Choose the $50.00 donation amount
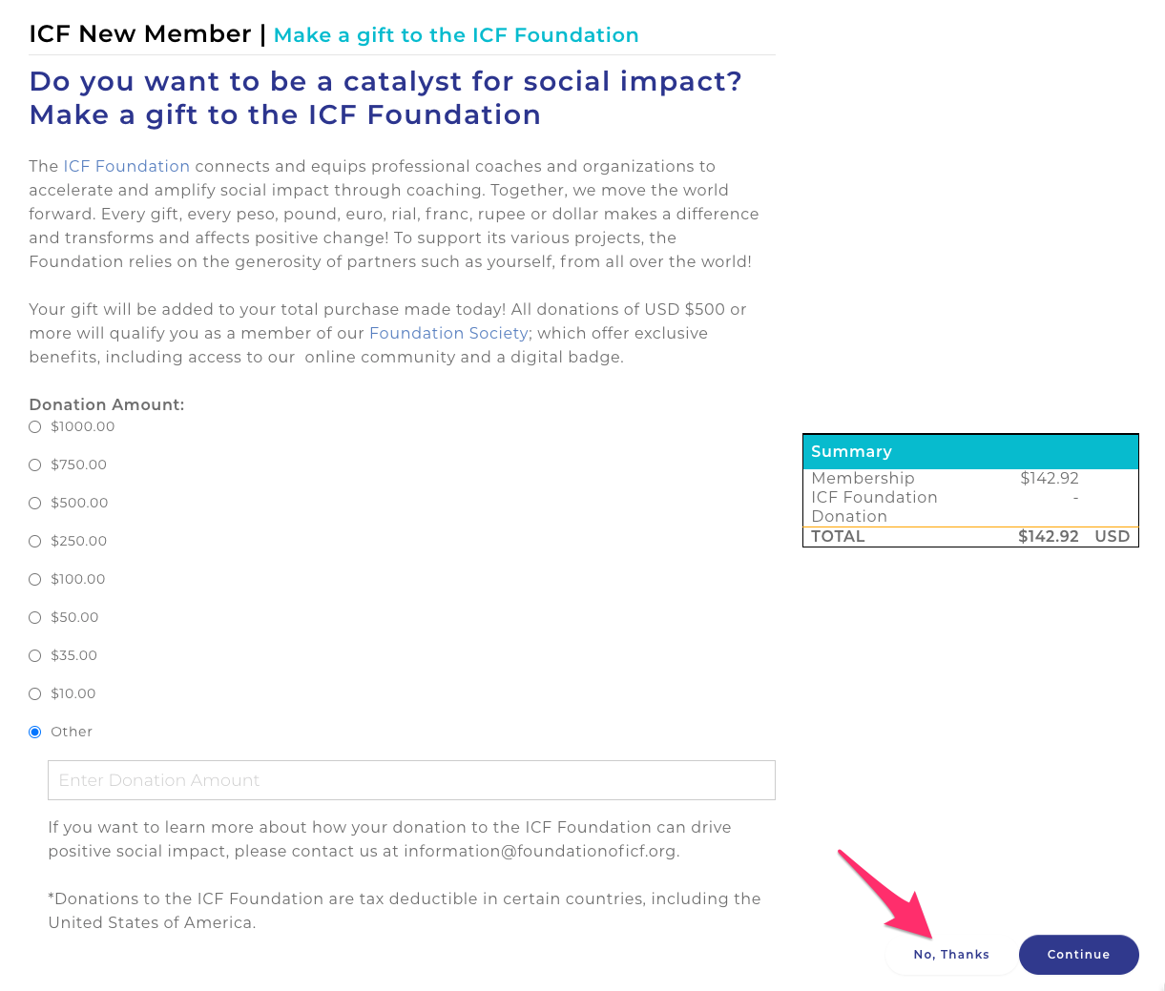This screenshot has width=1165, height=991. [35, 618]
